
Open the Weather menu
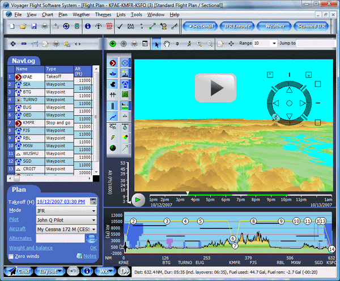pyautogui.click(x=81, y=15)
